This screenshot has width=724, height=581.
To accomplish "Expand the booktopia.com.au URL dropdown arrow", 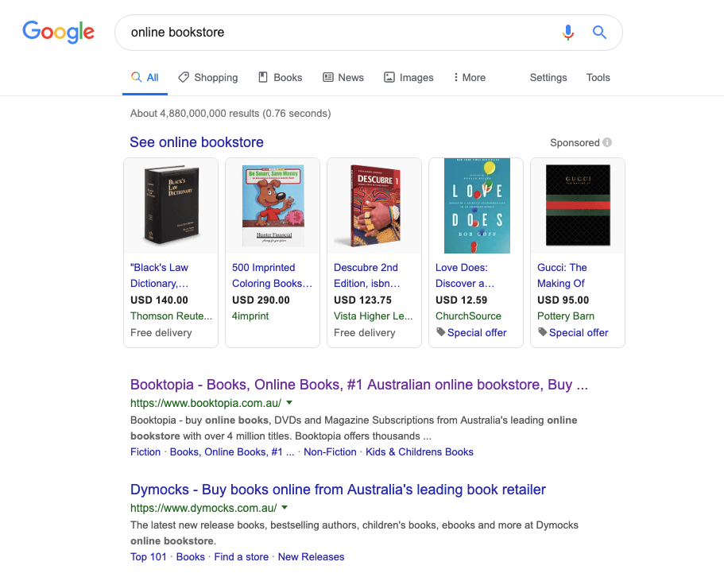I will pos(289,403).
